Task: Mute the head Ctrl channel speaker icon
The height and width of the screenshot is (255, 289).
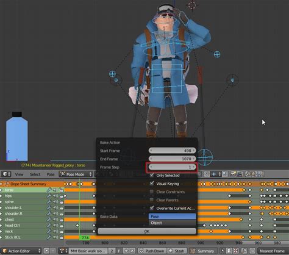Action: coord(55,225)
